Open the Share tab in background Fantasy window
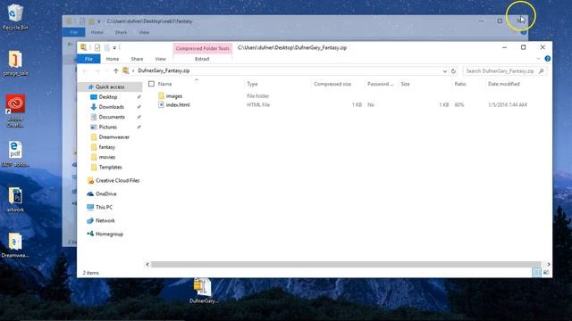The image size is (572, 321). (122, 32)
